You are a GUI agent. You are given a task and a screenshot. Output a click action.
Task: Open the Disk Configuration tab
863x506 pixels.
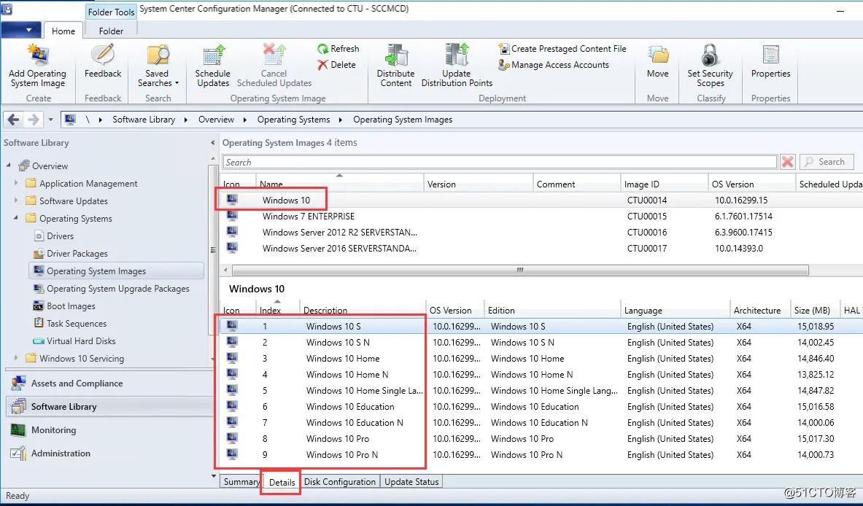click(x=340, y=482)
